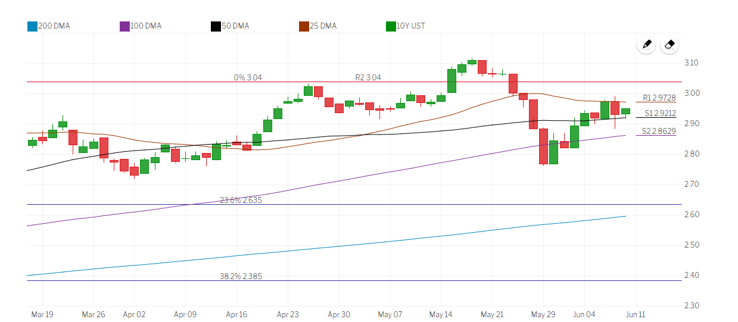Click the 25 DMA brown legend swatch

303,26
